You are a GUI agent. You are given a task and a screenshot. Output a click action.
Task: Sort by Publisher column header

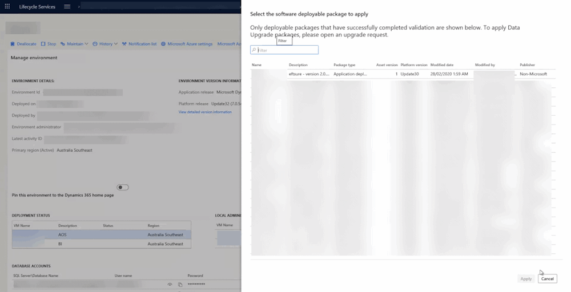pos(527,64)
